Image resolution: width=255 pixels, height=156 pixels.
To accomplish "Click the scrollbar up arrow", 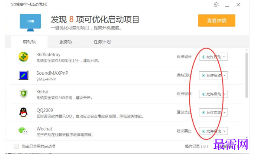I will (247, 50).
